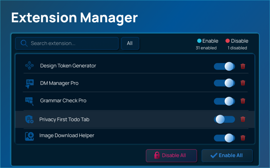The width and height of the screenshot is (270, 168).
Task: Select the Image Download Helper row name
Action: (x=67, y=135)
